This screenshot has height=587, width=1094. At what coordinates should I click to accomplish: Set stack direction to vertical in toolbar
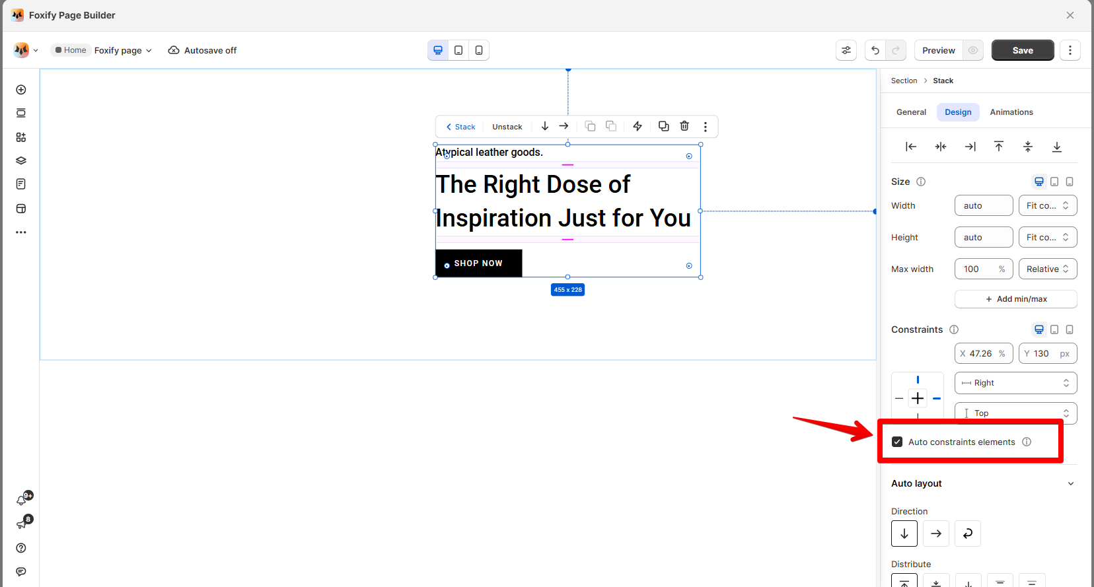pos(545,126)
